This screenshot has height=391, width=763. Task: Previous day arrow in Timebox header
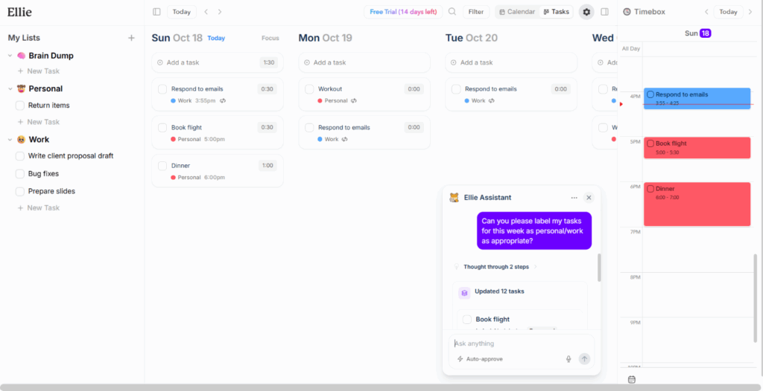point(706,12)
